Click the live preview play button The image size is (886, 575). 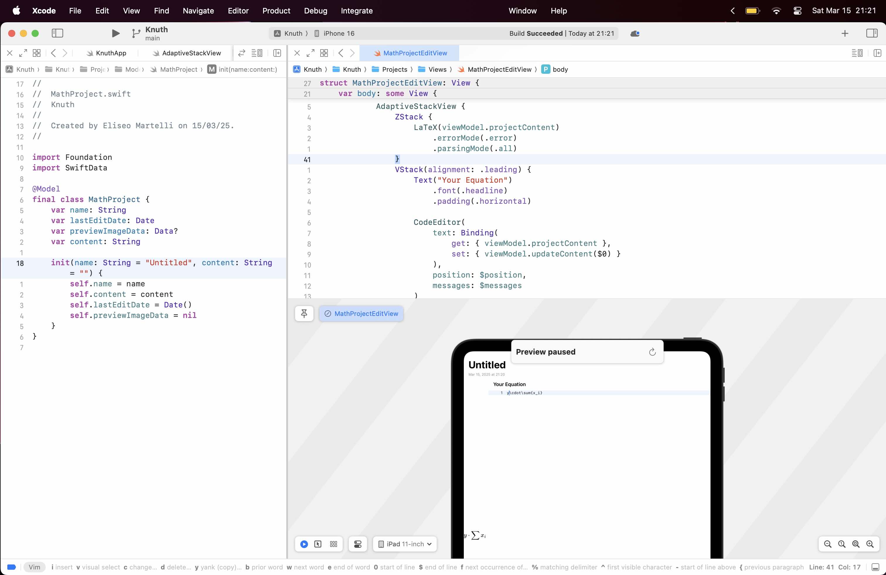(304, 543)
